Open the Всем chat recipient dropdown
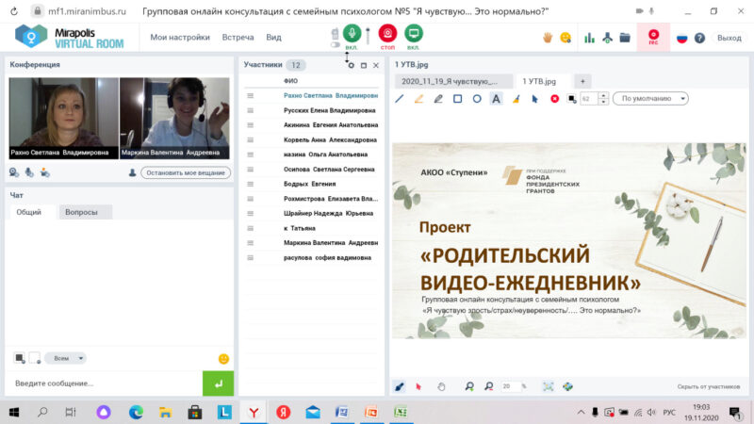The height and width of the screenshot is (424, 754). pos(65,358)
